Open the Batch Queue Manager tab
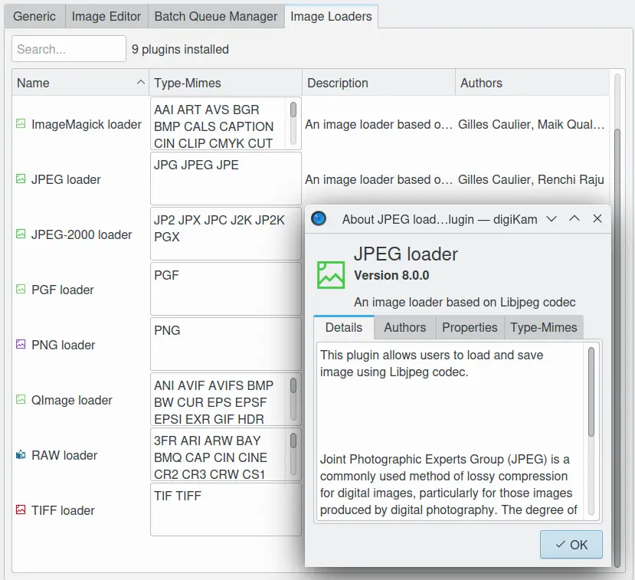This screenshot has height=580, width=635. click(215, 15)
